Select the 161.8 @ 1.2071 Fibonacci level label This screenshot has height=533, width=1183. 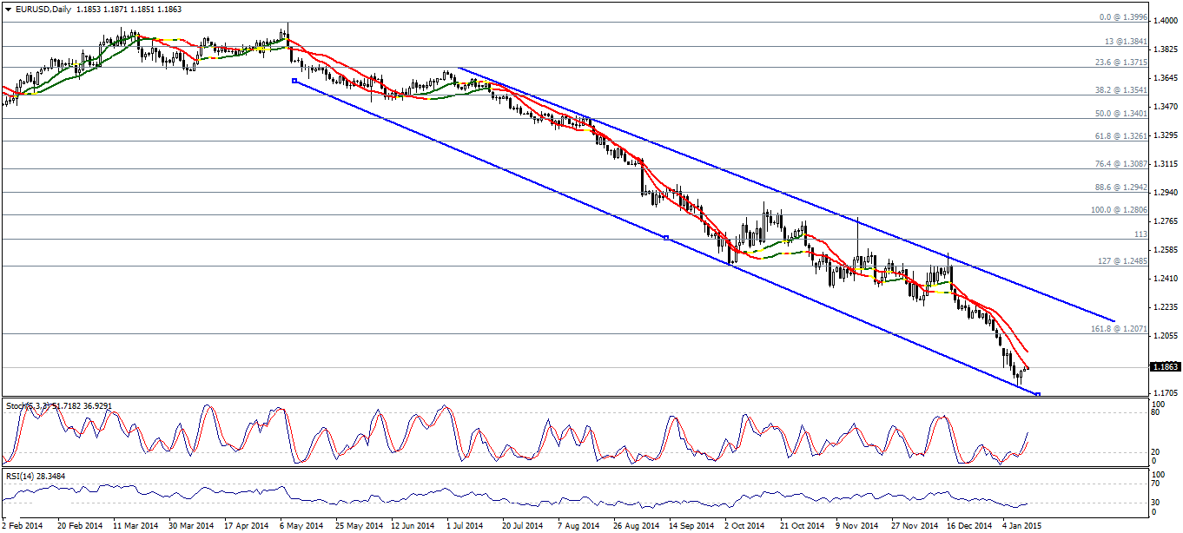(1120, 330)
